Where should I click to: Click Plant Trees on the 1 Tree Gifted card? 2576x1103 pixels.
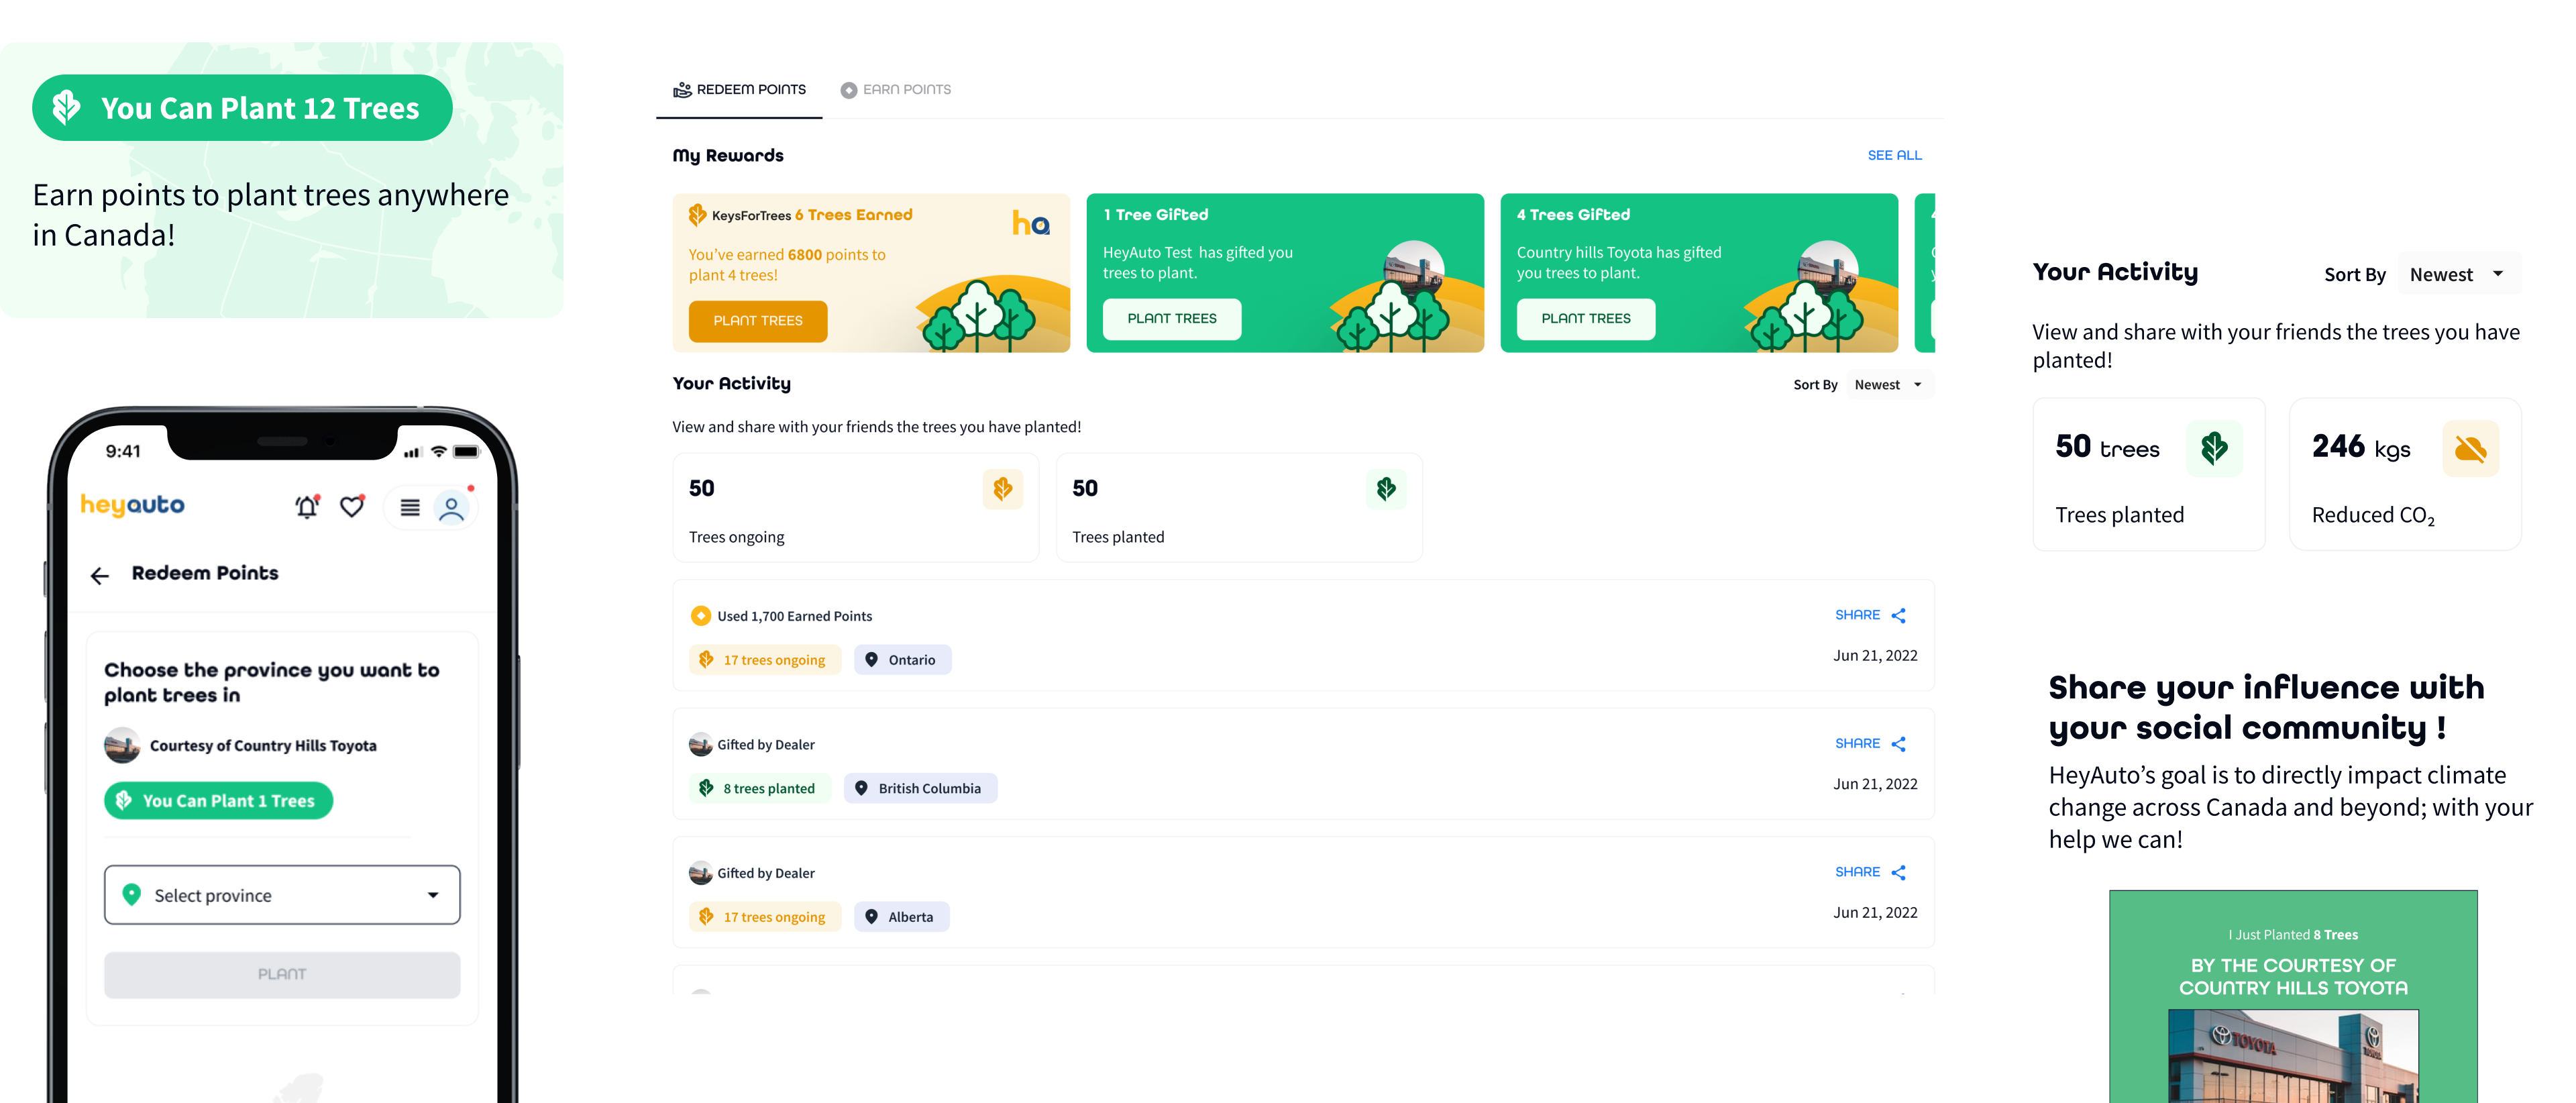click(x=1172, y=319)
